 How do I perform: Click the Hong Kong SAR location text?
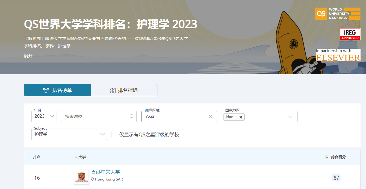coord(109,179)
